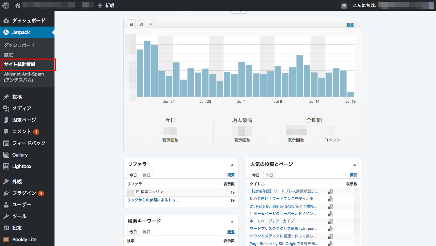Open ツール via its wrench icon
436x246 pixels.
(6, 216)
